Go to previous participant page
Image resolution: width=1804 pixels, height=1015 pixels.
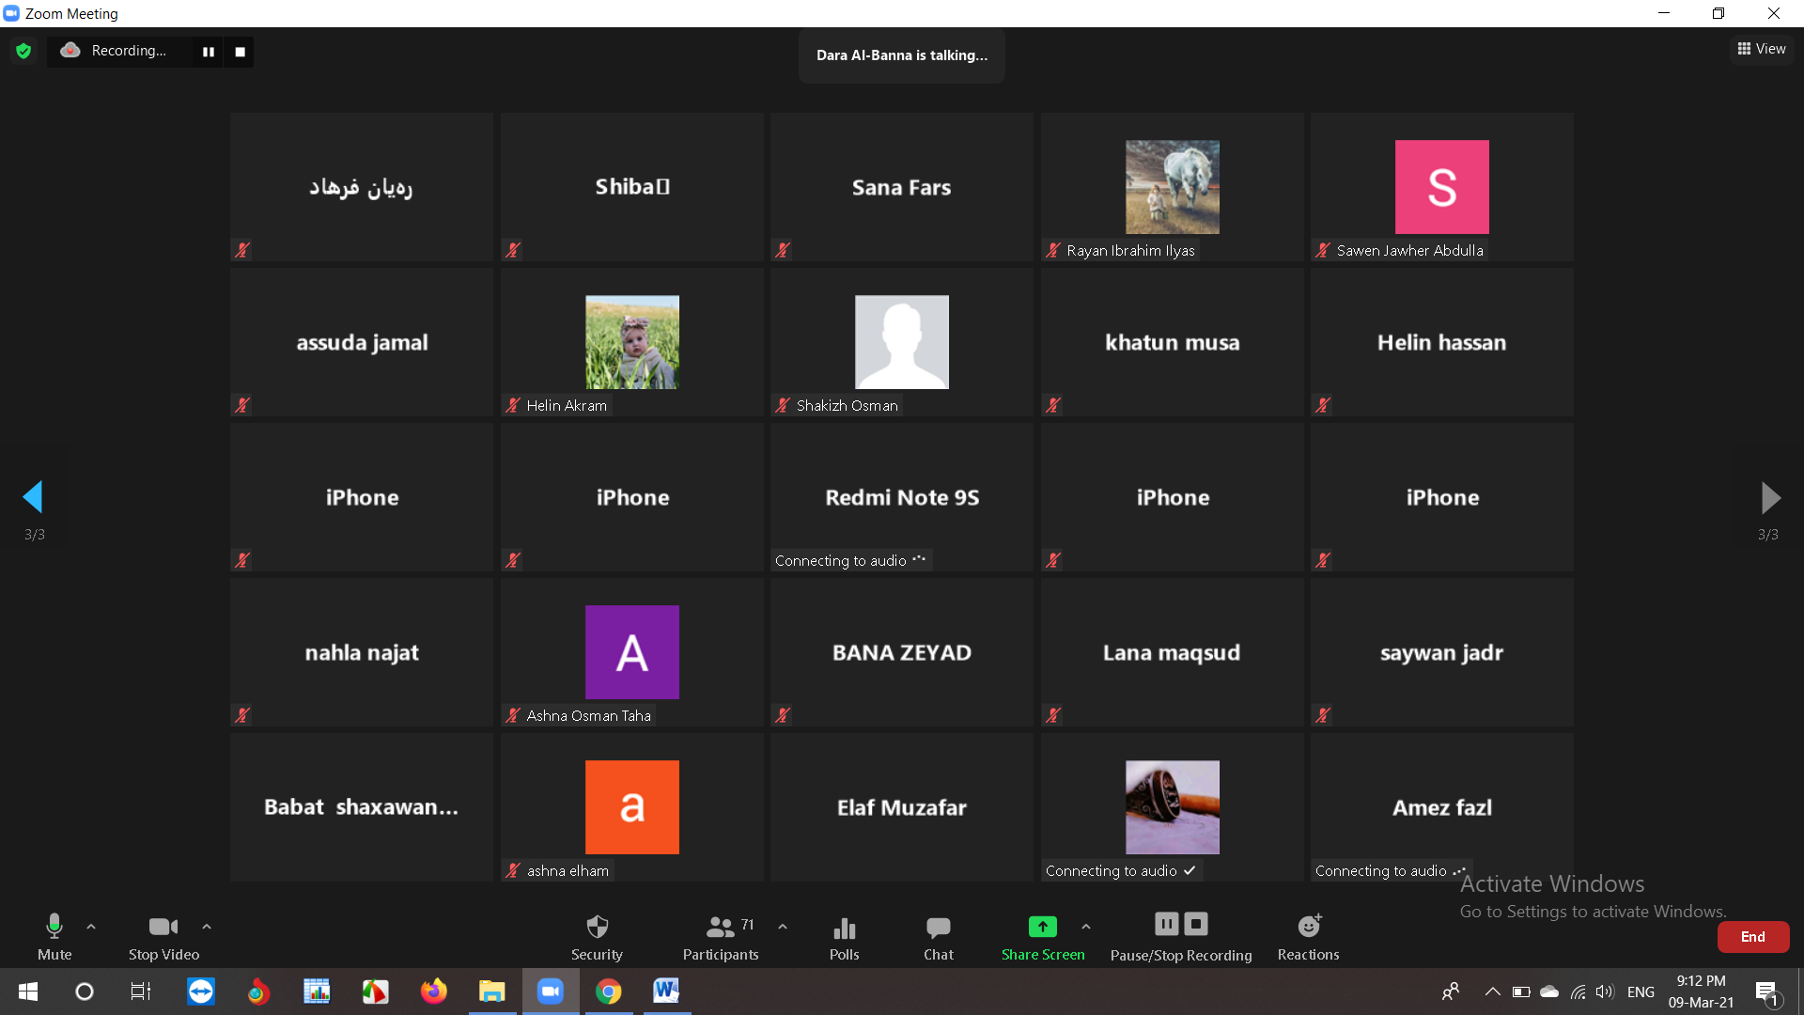coord(34,497)
